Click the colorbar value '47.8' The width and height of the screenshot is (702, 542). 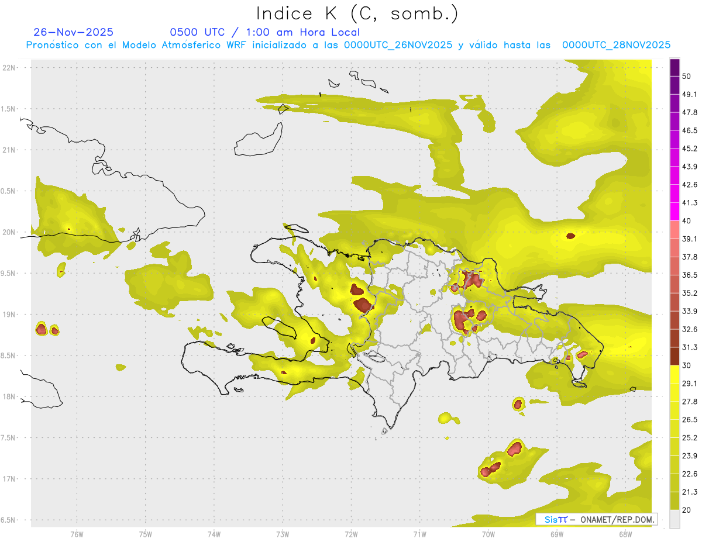coord(690,112)
